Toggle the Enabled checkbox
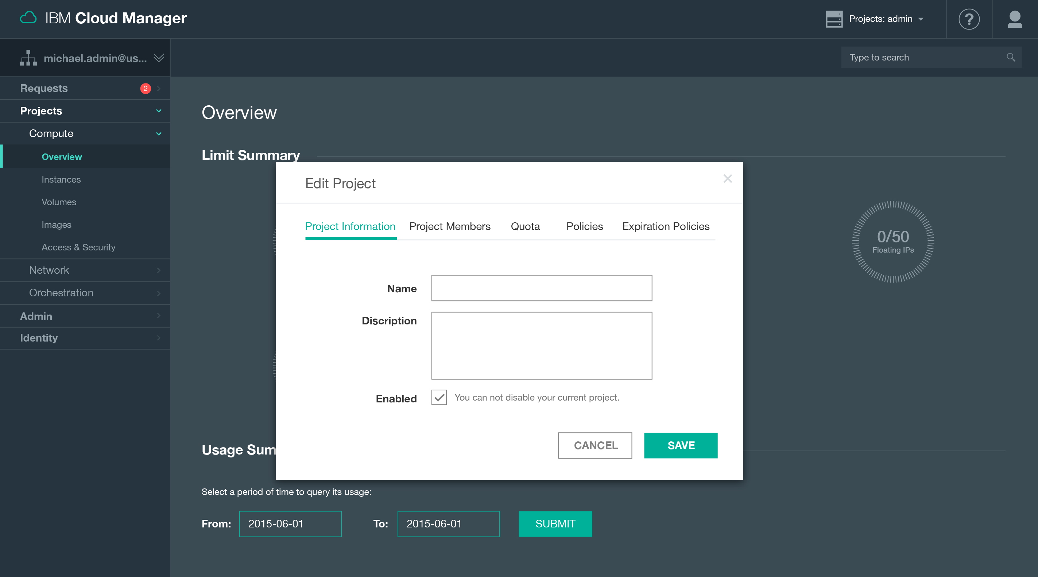 tap(439, 397)
